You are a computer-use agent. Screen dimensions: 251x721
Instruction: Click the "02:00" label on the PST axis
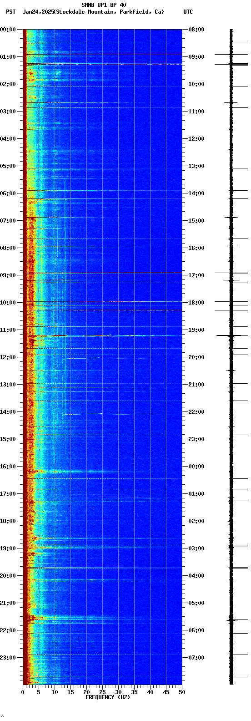(x=8, y=84)
